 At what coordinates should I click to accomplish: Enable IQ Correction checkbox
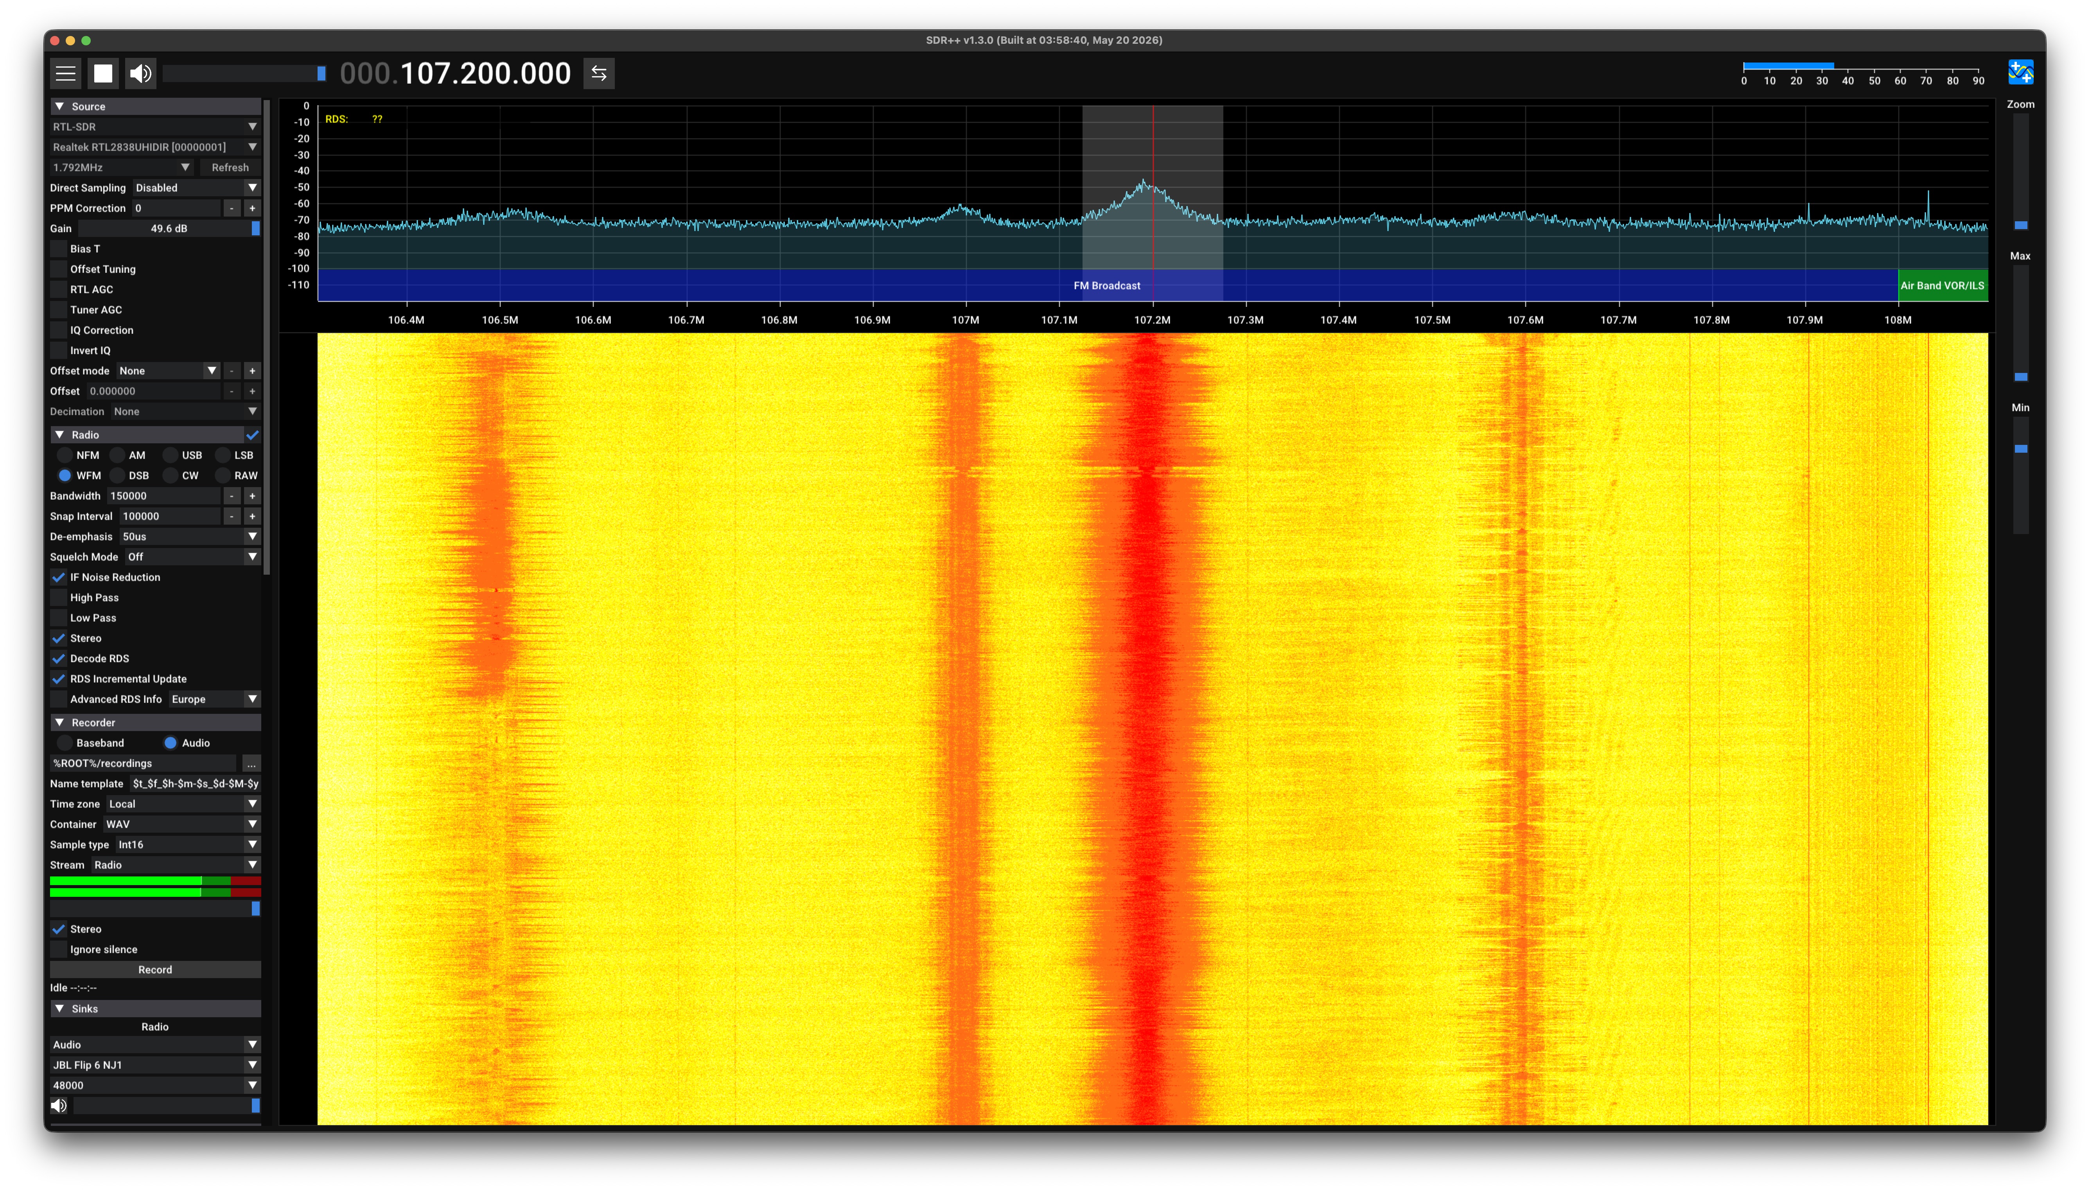click(58, 330)
